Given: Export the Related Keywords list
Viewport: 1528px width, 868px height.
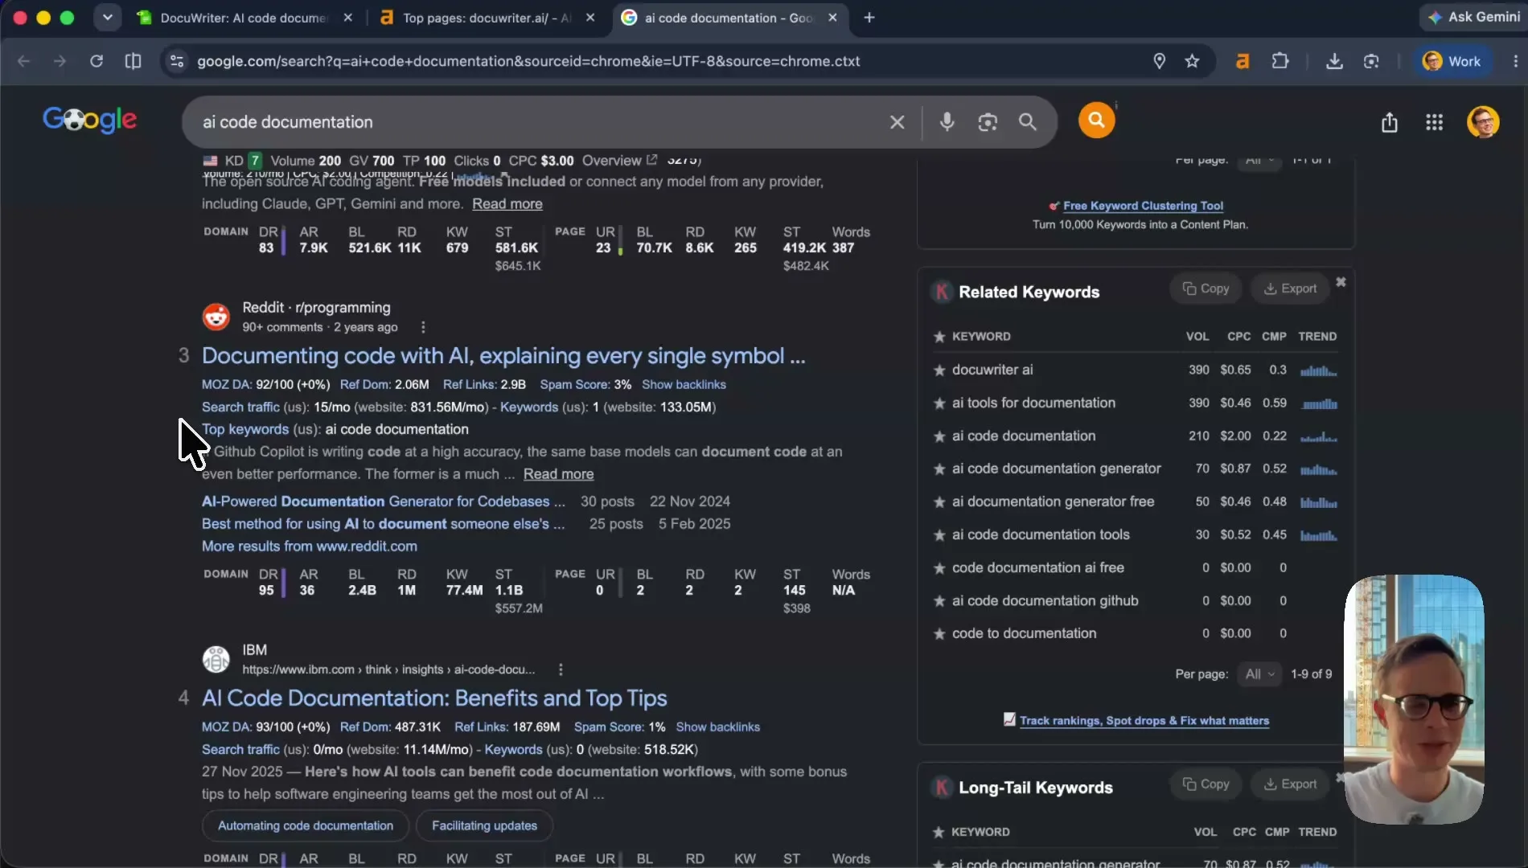Looking at the screenshot, I should point(1290,289).
